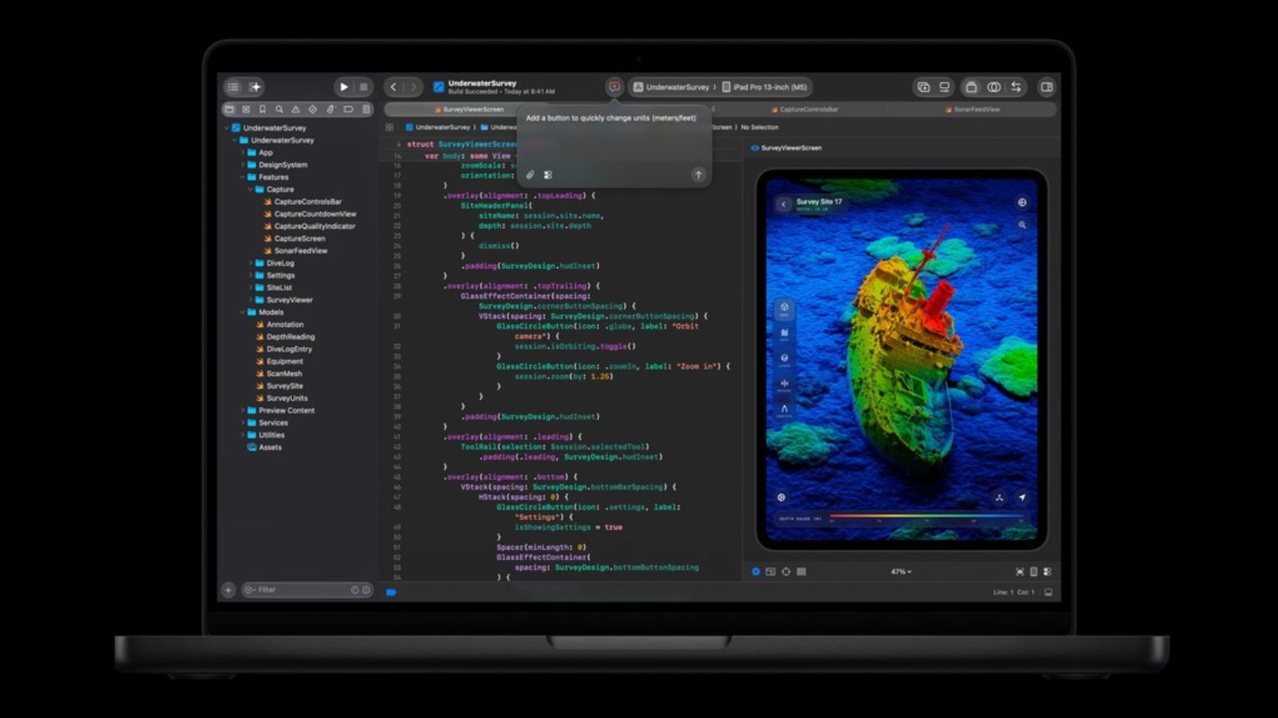Open the coding assistant sparkle icon
Image resolution: width=1278 pixels, height=718 pixels.
click(x=255, y=87)
